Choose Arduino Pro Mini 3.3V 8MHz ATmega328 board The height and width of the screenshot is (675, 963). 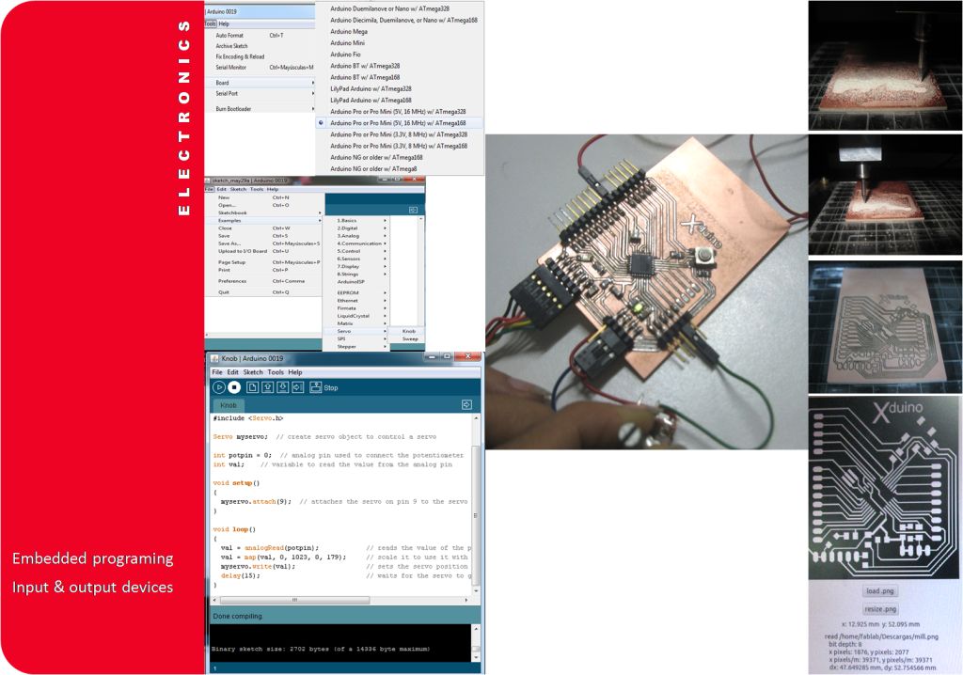[398, 134]
